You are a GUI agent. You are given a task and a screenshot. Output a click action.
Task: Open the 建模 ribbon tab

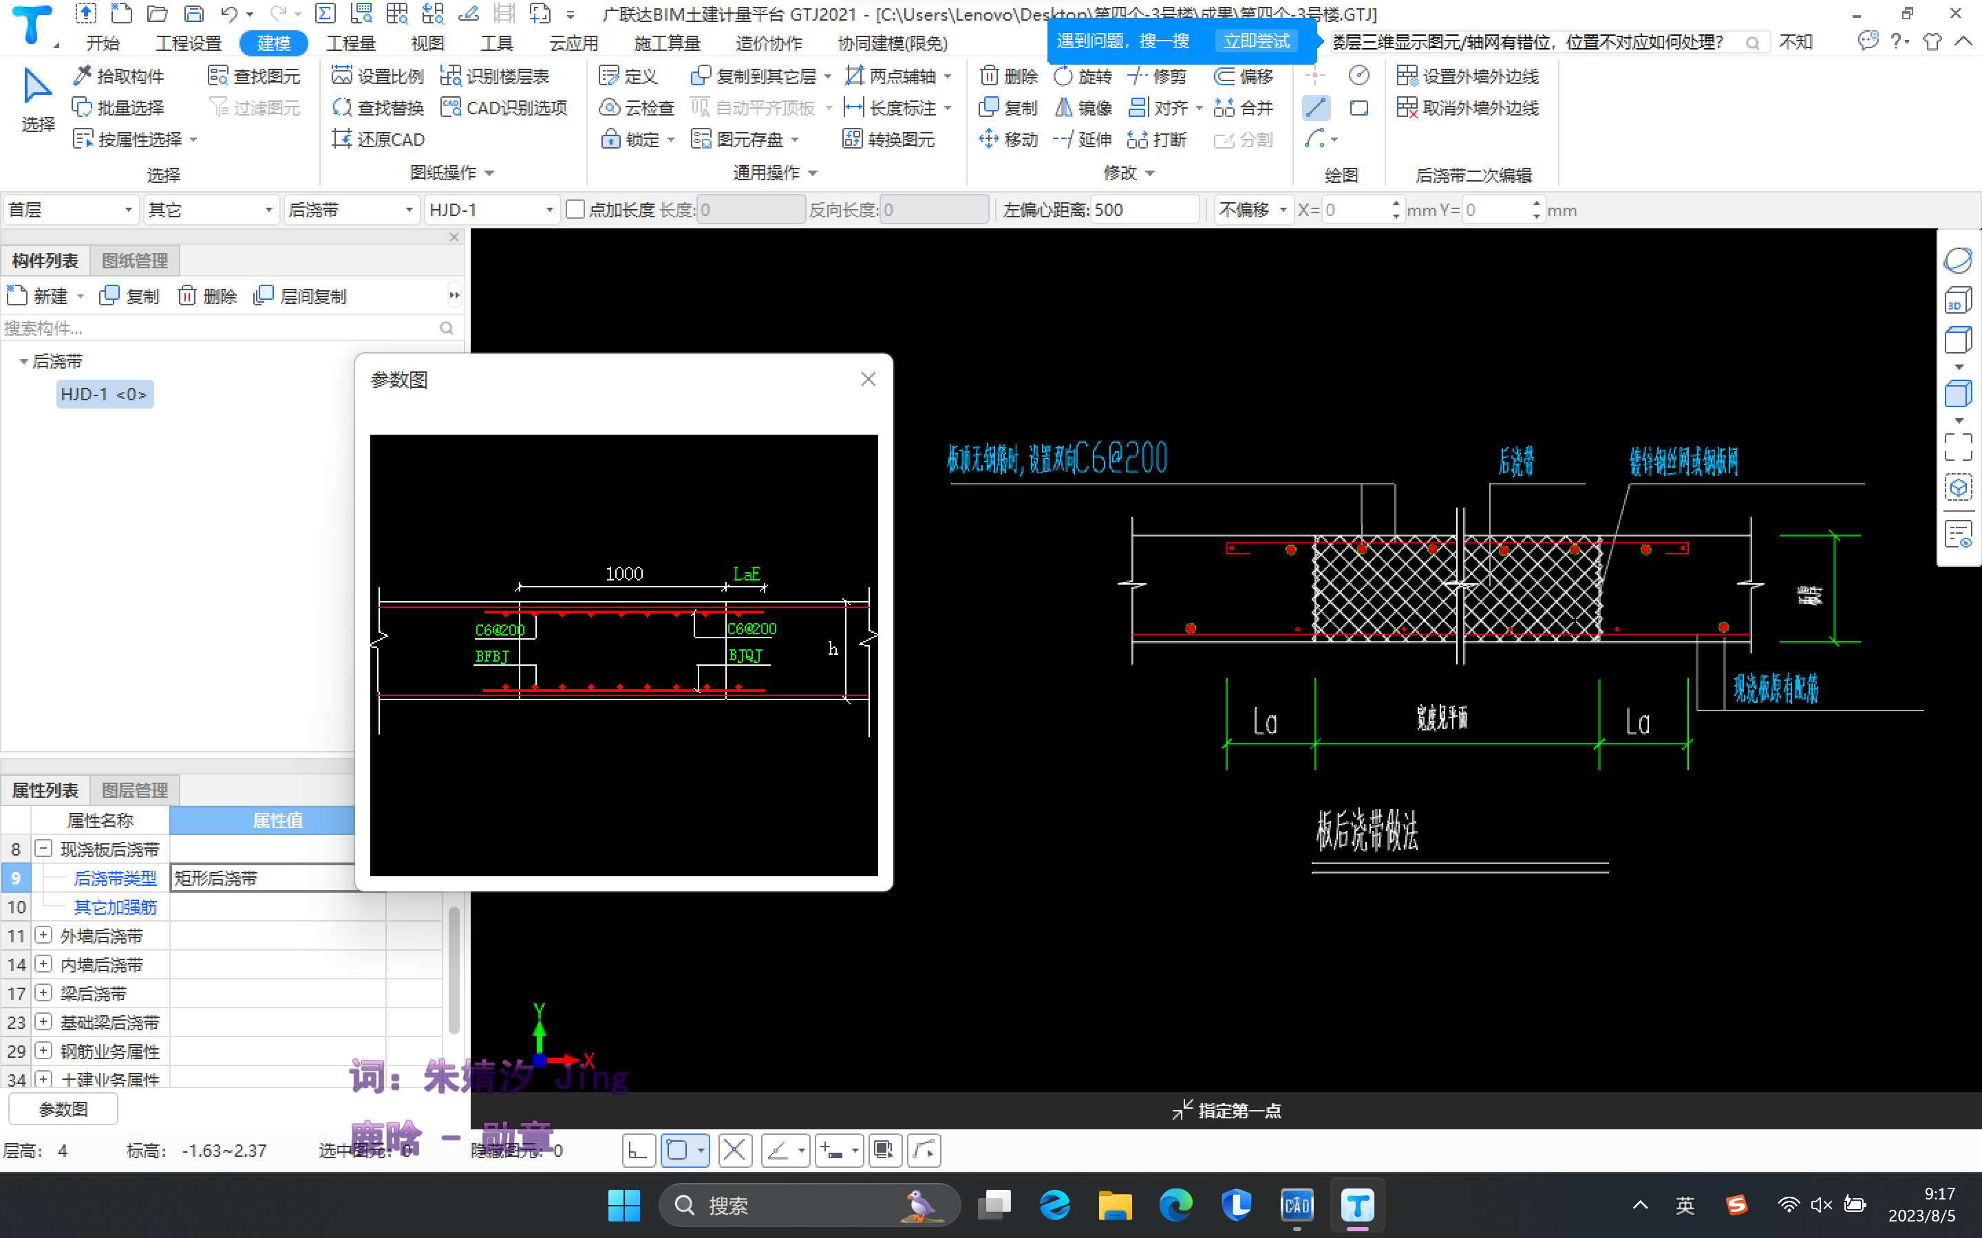(x=273, y=43)
